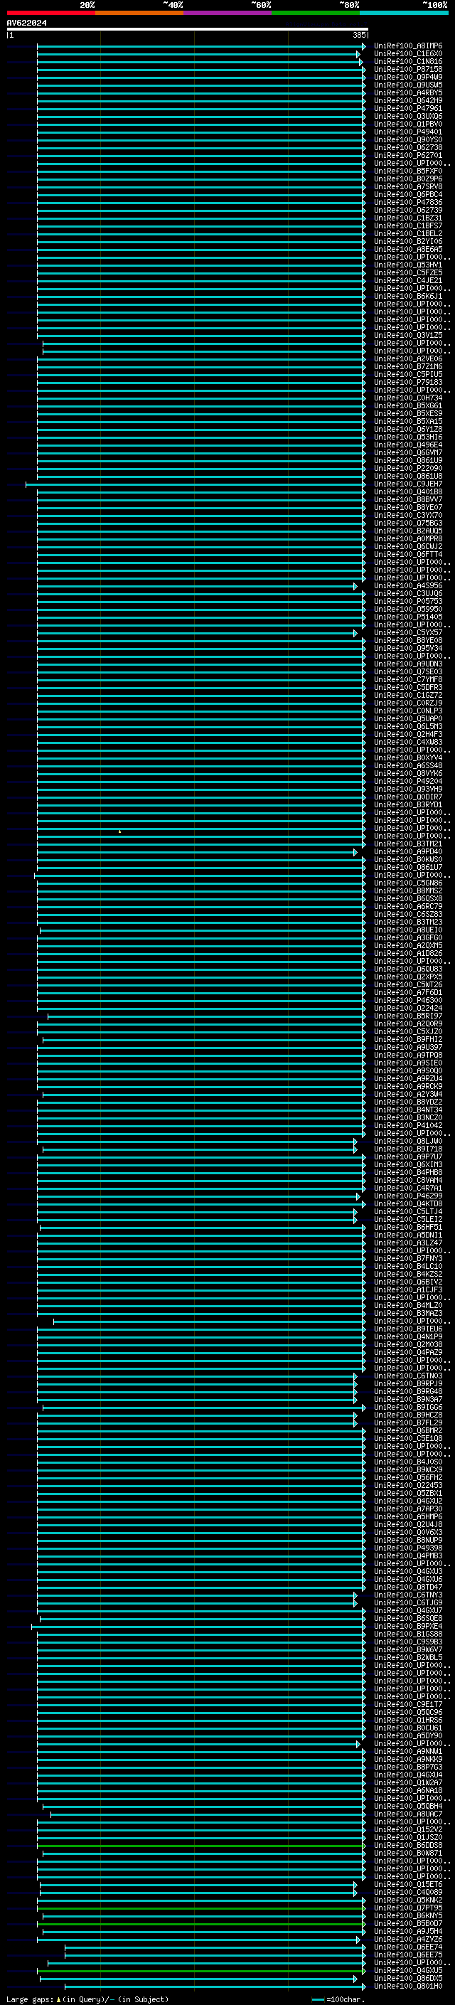Select hit UniRef100_Q9P4W9
The width and height of the screenshot is (455, 2005).
tap(407, 77)
